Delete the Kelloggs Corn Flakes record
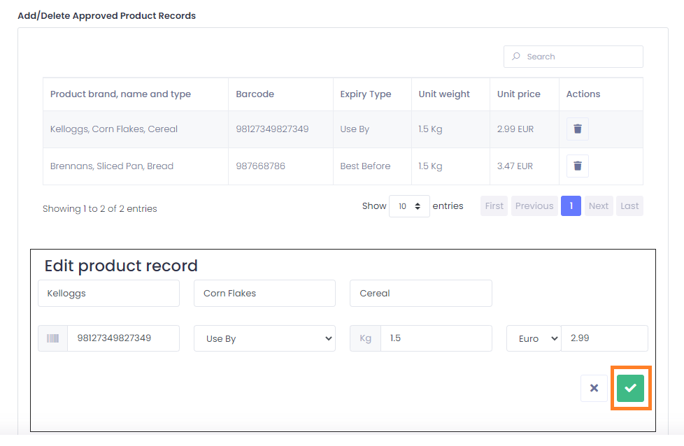This screenshot has height=446, width=684. pyautogui.click(x=577, y=129)
